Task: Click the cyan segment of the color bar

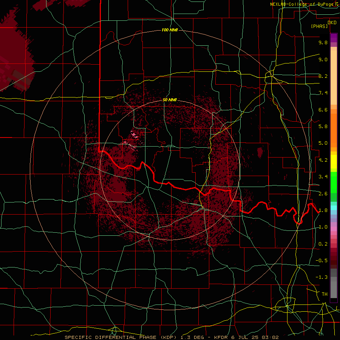Action: pos(334,208)
